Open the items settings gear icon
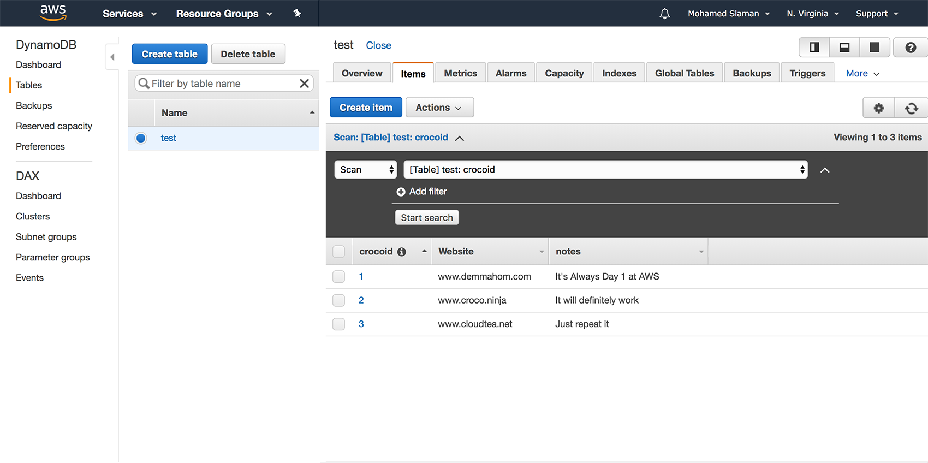 coord(878,108)
